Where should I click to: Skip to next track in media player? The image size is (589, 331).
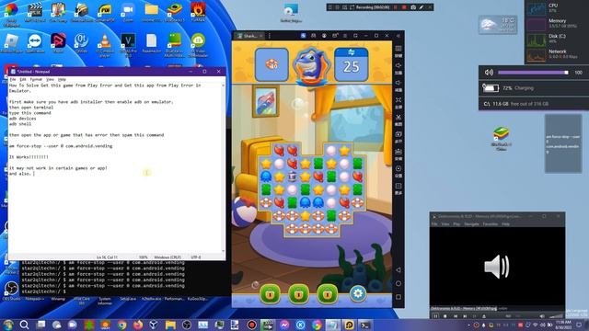point(465,316)
